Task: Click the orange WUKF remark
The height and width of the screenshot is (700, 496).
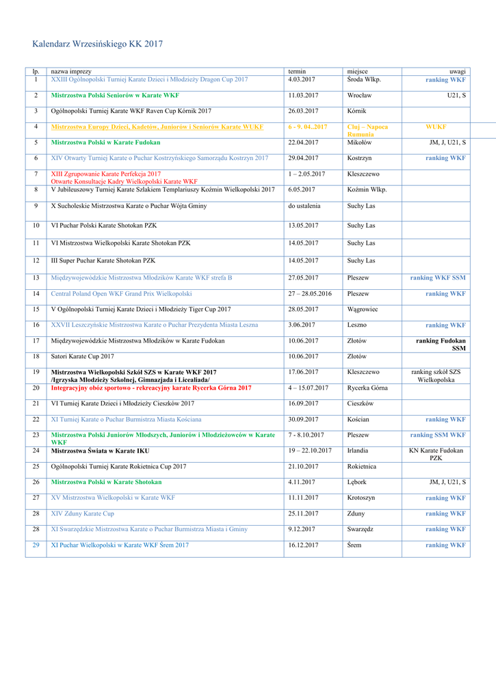Action: tap(436, 127)
